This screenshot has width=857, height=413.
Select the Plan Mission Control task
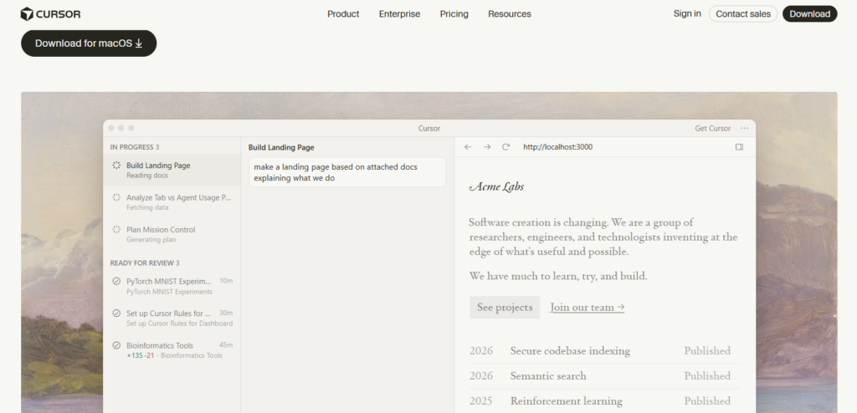click(172, 234)
